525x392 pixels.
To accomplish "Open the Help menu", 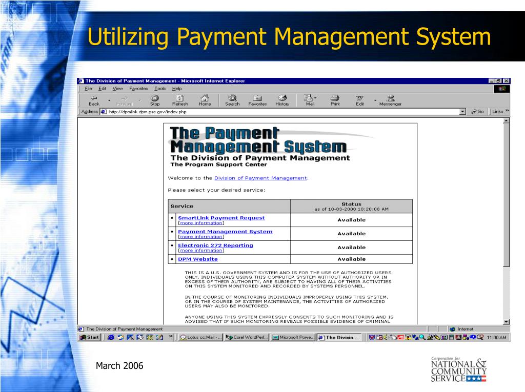I will click(177, 89).
